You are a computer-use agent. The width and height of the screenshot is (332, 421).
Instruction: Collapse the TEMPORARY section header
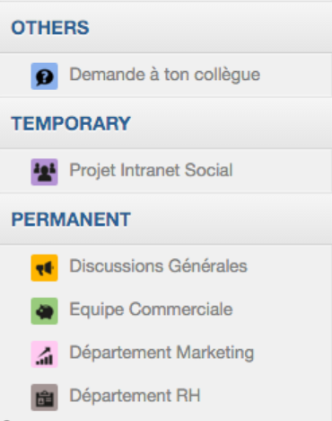click(166, 123)
